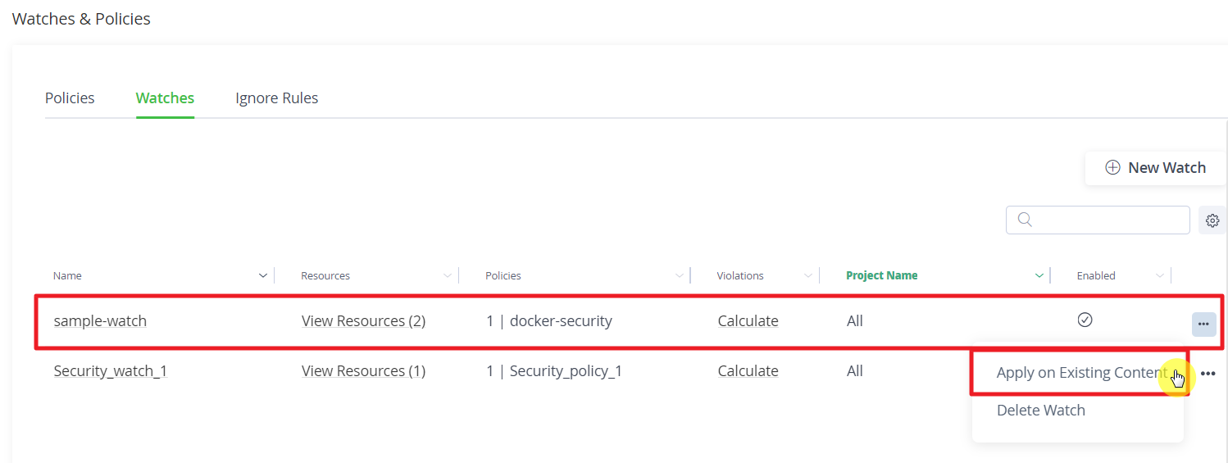The width and height of the screenshot is (1228, 463).
Task: Open the Project Name column dropdown arrow
Action: pos(1039,275)
